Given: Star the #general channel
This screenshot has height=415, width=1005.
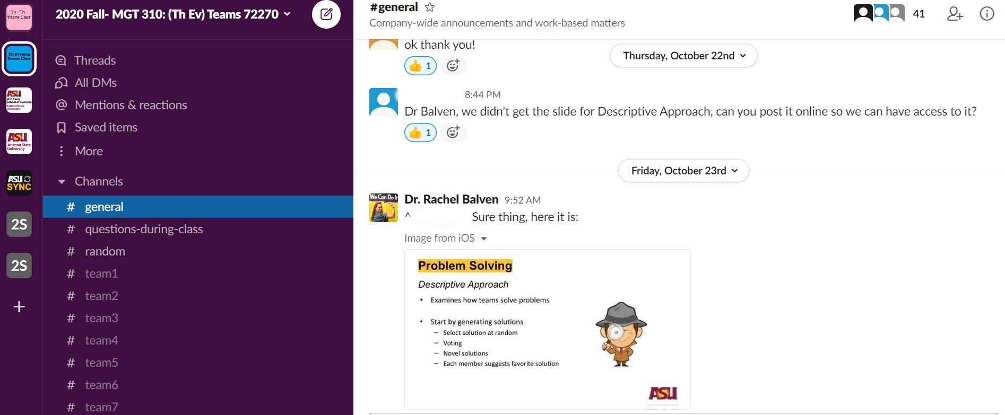Looking at the screenshot, I should 430,7.
